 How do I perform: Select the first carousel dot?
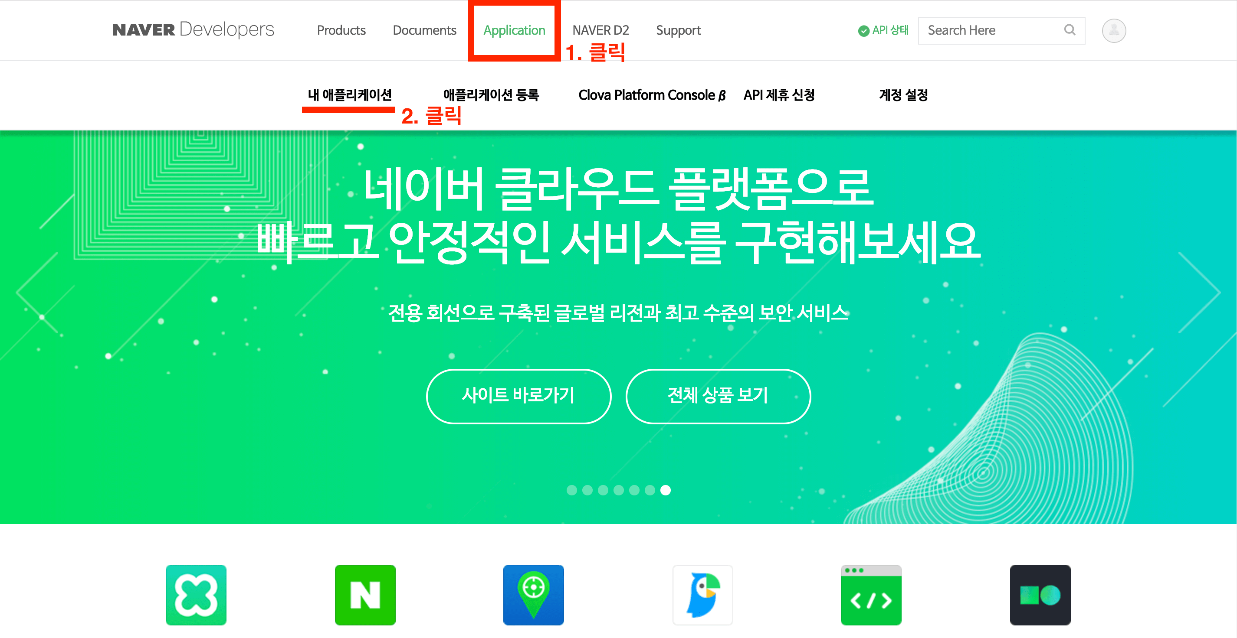pyautogui.click(x=571, y=490)
